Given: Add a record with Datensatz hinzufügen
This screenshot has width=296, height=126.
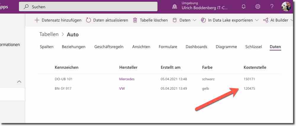Looking at the screenshot, I should tap(58, 20).
